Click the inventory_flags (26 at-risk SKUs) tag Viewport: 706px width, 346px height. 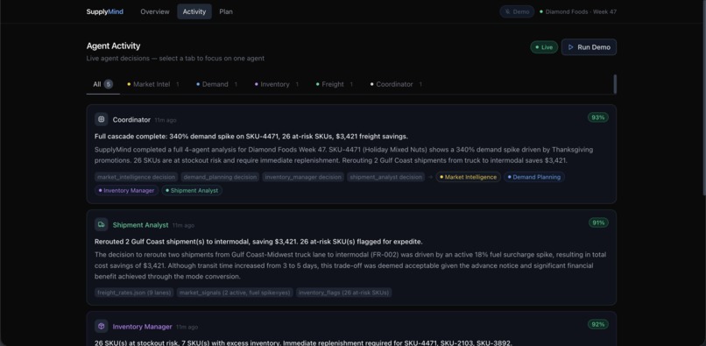pyautogui.click(x=344, y=293)
